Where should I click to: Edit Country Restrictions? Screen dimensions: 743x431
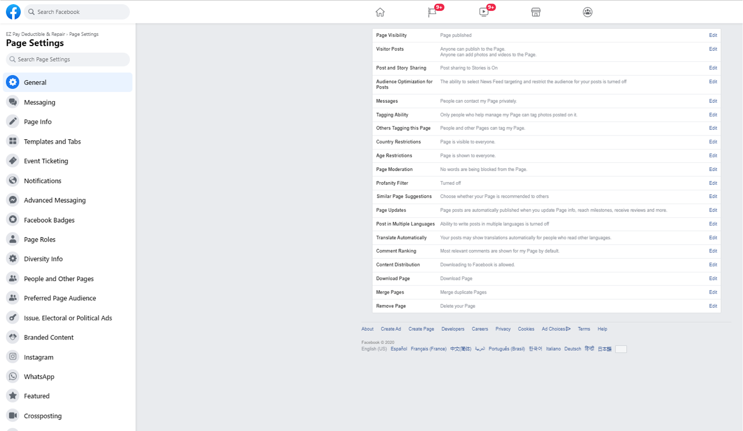pos(713,142)
